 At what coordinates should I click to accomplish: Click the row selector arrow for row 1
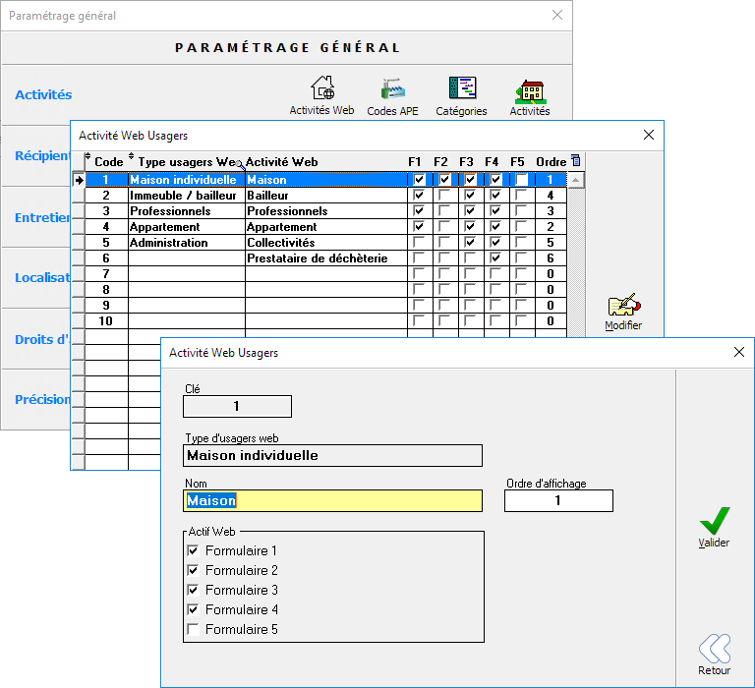[79, 180]
